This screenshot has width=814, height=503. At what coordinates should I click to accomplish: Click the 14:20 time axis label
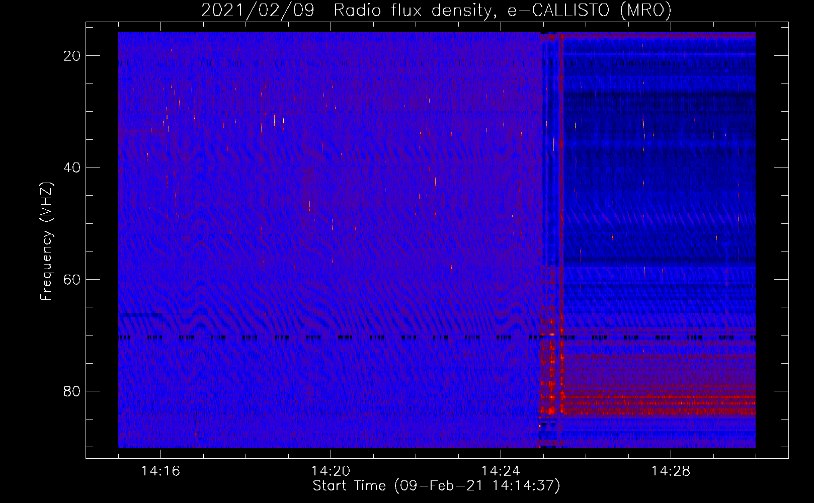pyautogui.click(x=331, y=471)
